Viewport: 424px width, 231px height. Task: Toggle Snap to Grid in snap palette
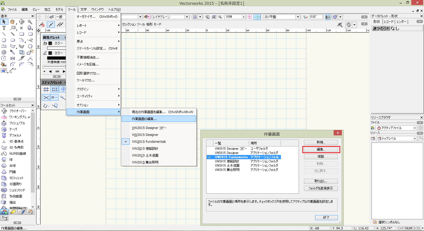[x=46, y=89]
